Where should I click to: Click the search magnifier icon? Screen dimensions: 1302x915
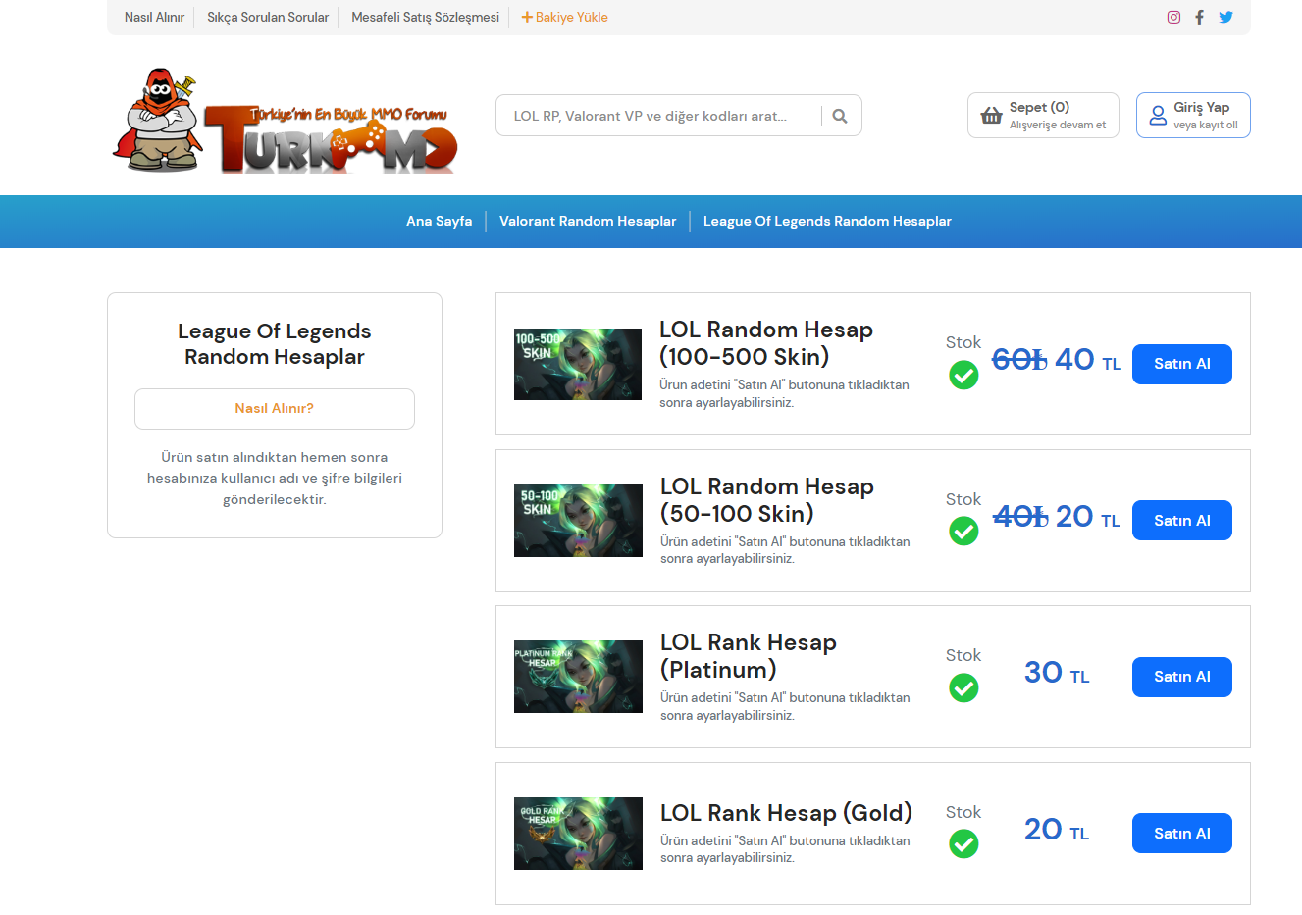click(x=840, y=116)
